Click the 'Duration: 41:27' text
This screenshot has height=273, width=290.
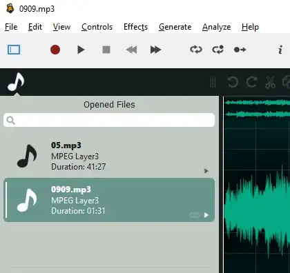tap(78, 167)
